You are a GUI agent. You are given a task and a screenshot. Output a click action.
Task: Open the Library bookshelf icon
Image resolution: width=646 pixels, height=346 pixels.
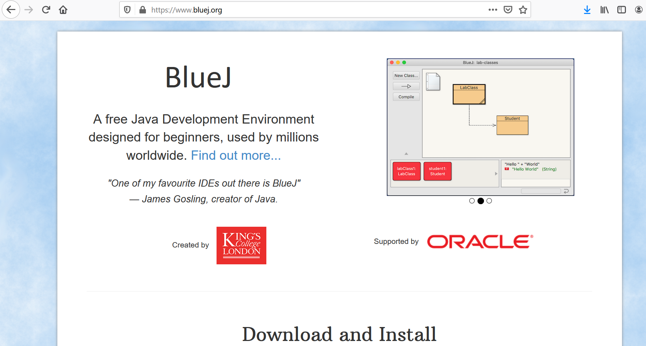pos(604,10)
